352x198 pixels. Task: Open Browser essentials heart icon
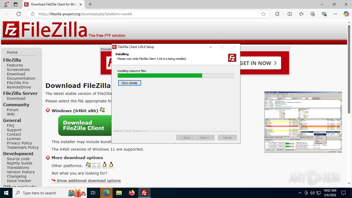click(324, 14)
